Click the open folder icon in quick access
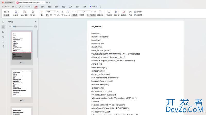Screen dimensions: 206x115 [x=13, y=7]
